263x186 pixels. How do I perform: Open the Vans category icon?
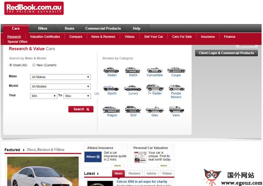tap(177, 109)
